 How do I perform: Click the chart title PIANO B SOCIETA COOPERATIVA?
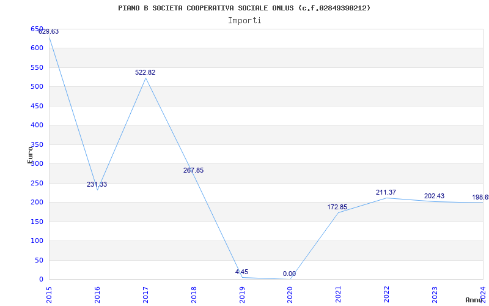pyautogui.click(x=244, y=8)
